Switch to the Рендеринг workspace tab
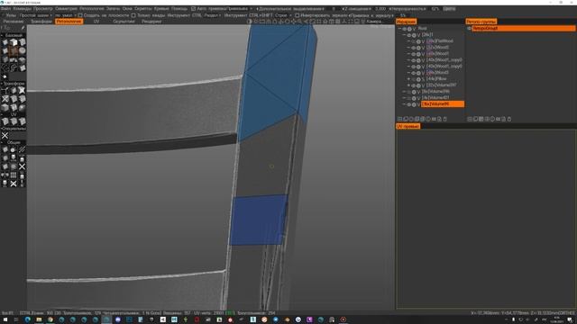The image size is (577, 324). pyautogui.click(x=151, y=22)
